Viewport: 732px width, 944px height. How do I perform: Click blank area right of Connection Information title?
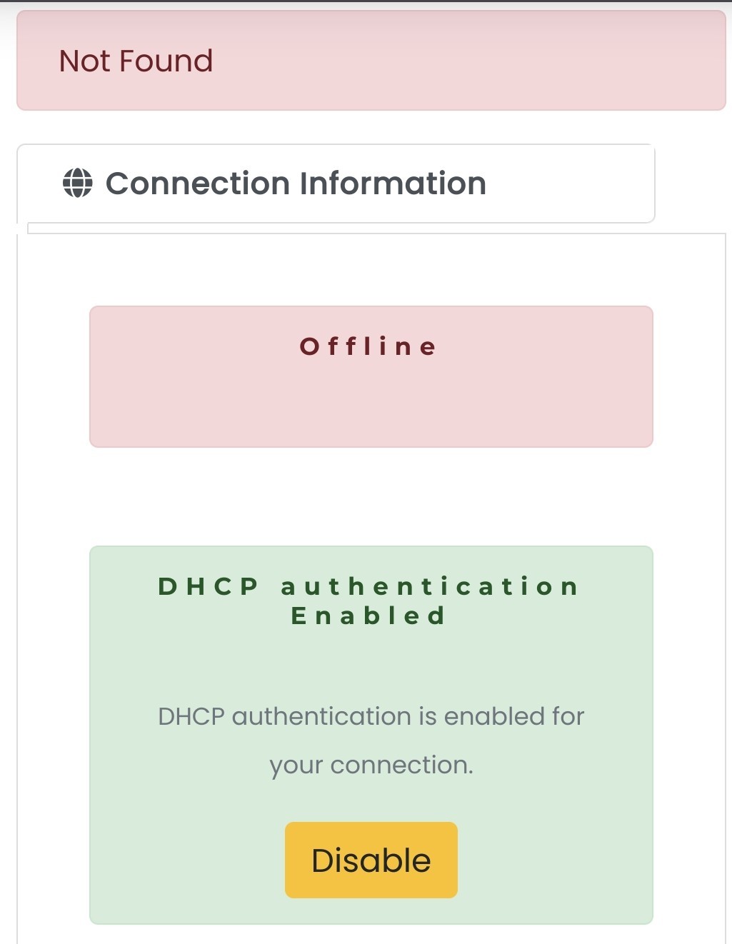point(571,184)
